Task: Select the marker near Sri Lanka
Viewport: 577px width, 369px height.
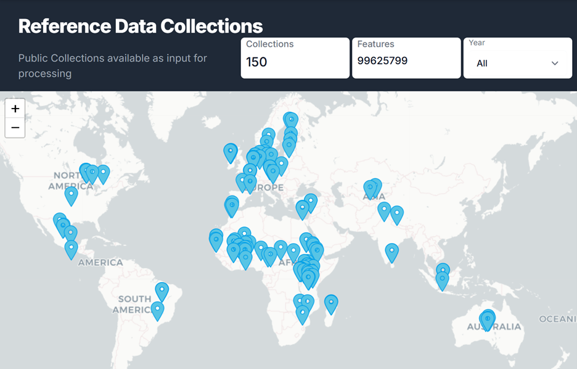Action: [x=391, y=252]
